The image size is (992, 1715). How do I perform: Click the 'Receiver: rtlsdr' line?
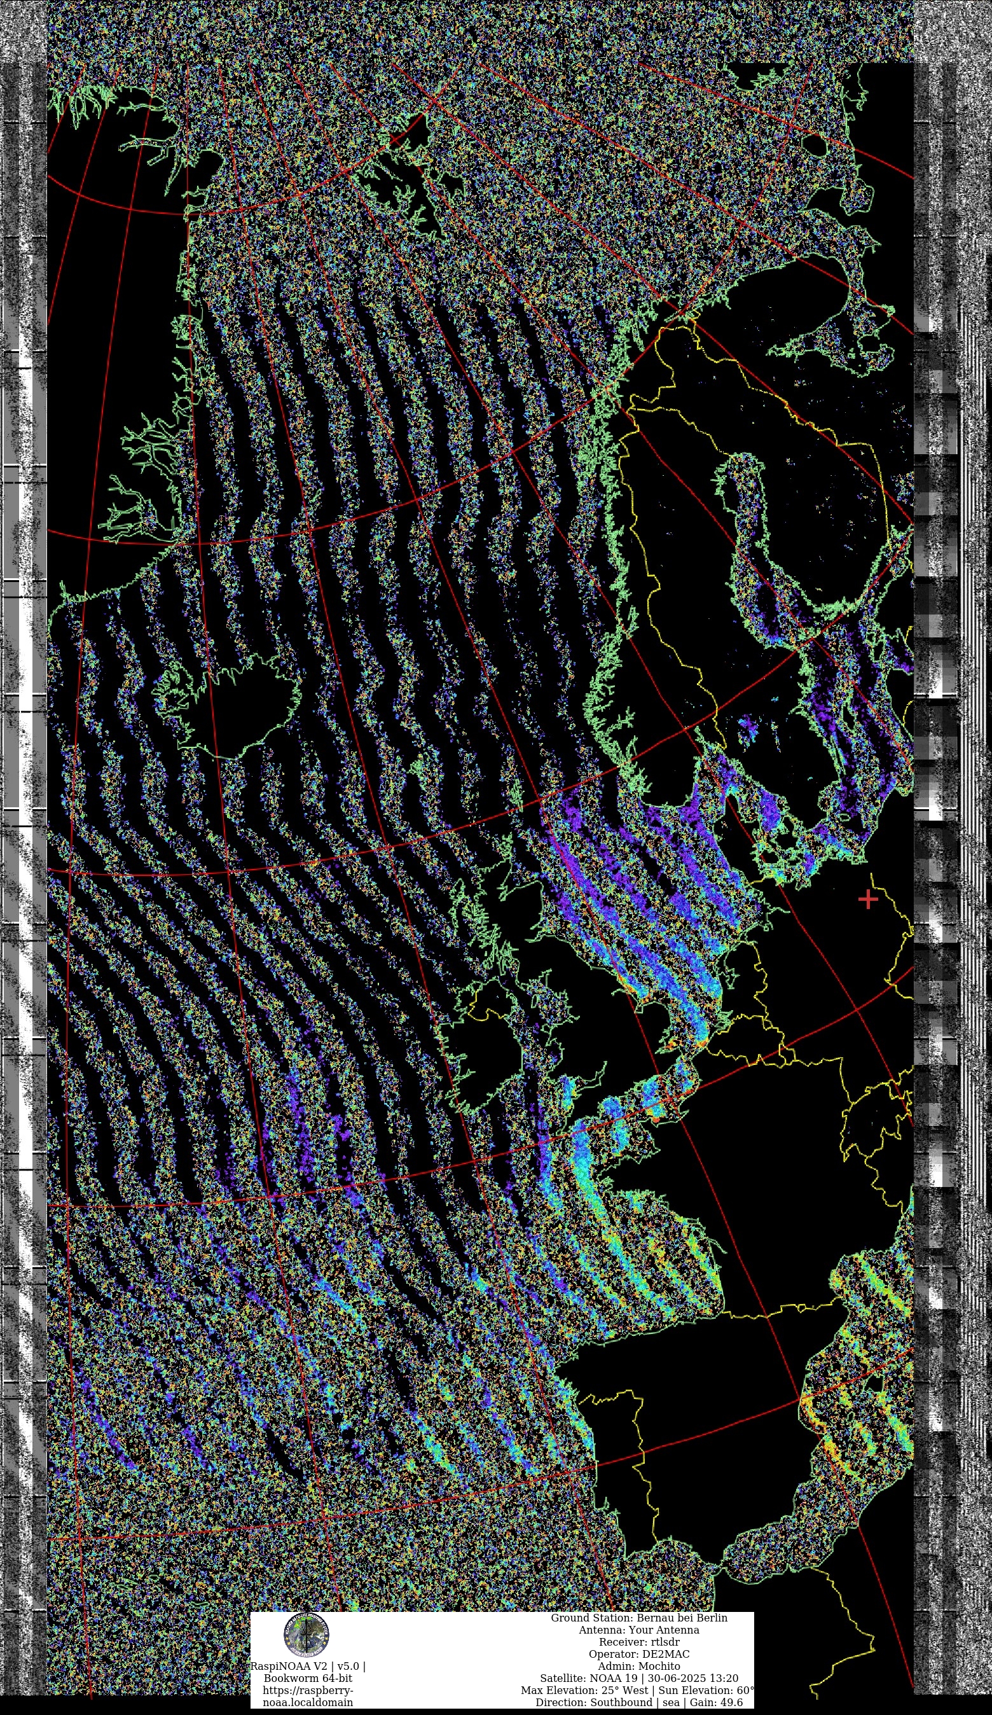coord(639,1642)
